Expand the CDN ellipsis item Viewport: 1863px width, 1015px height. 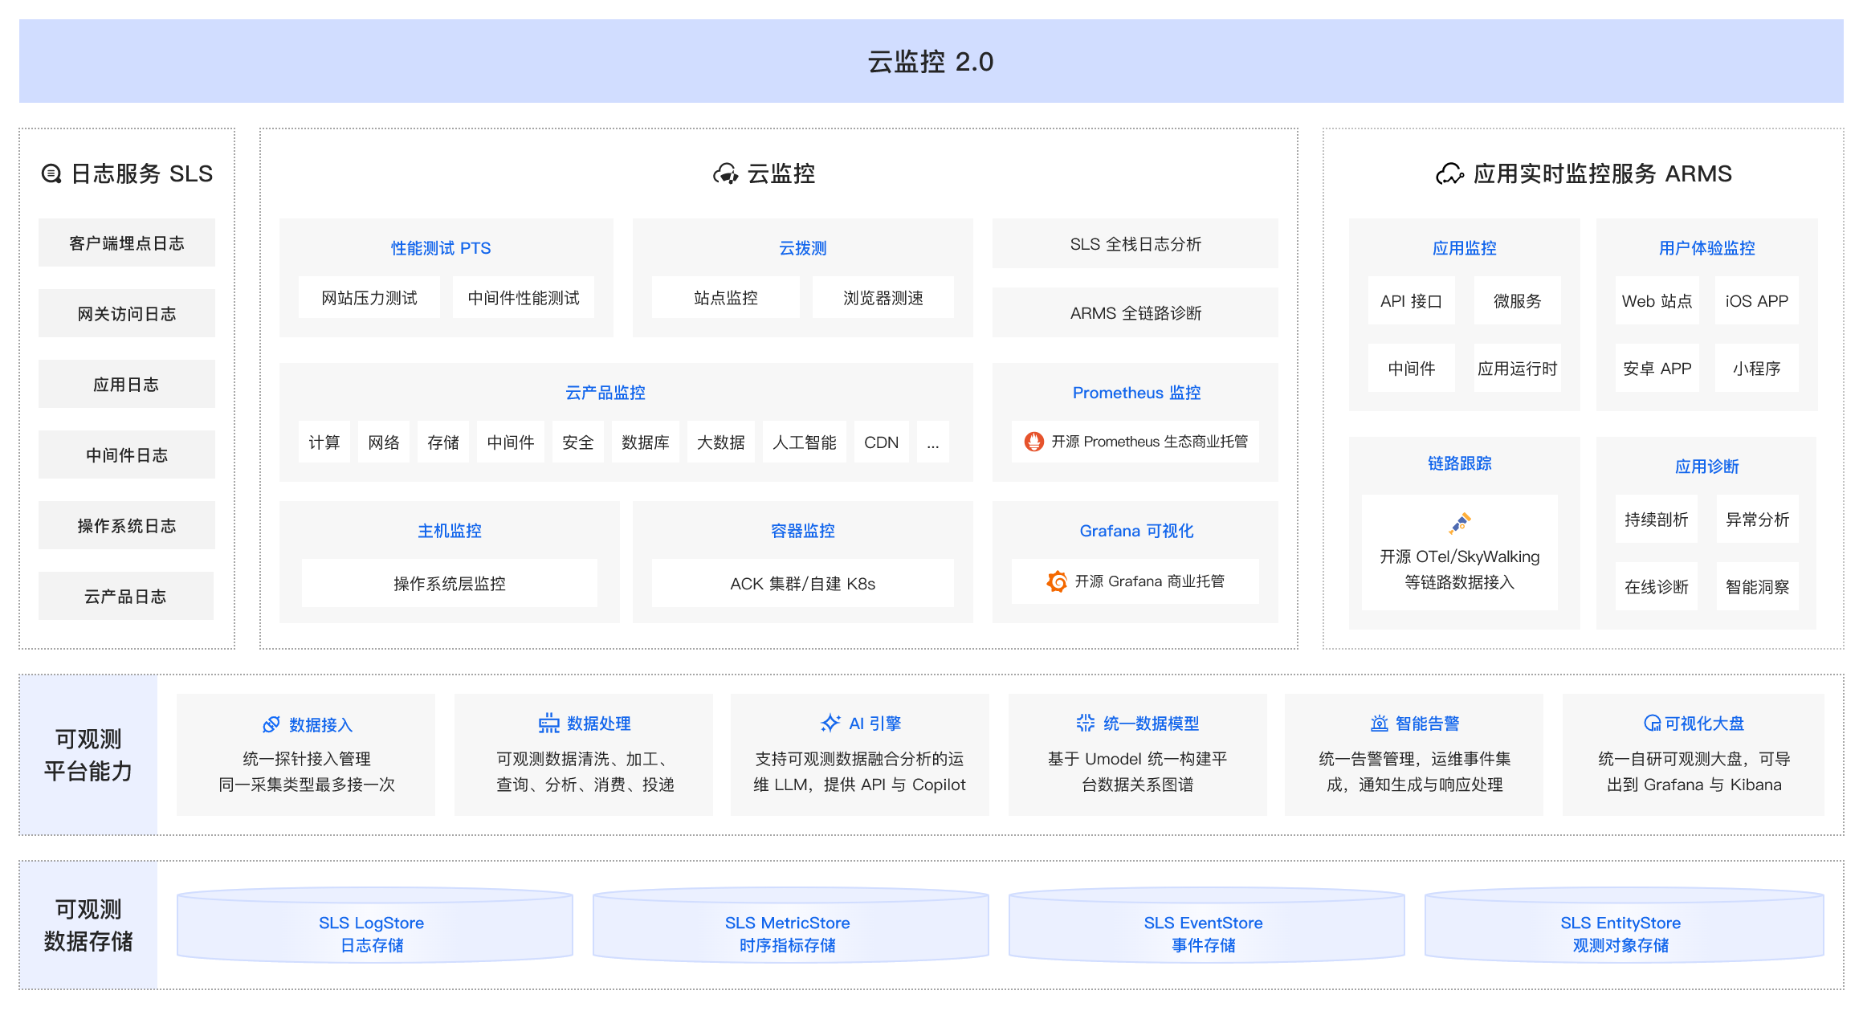click(932, 442)
